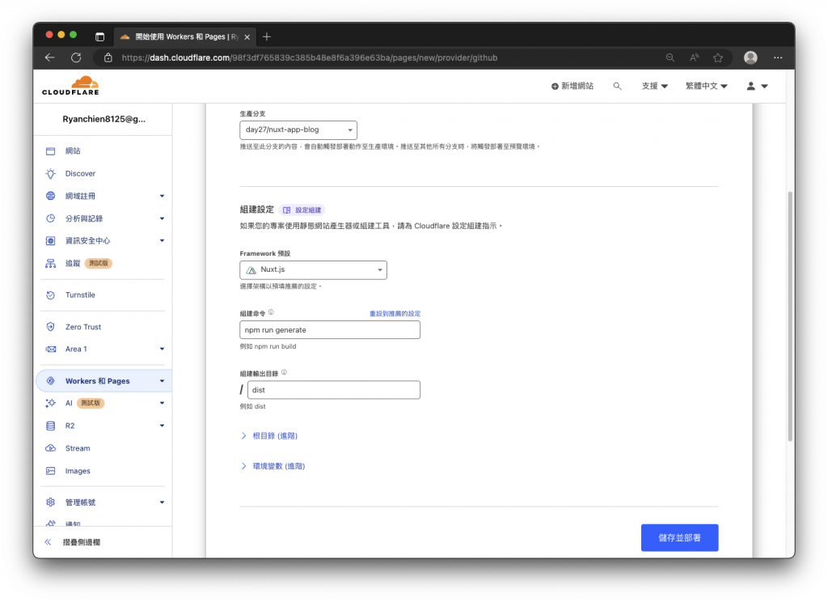
Task: Click the page vertical scrollbar
Action: click(790, 316)
